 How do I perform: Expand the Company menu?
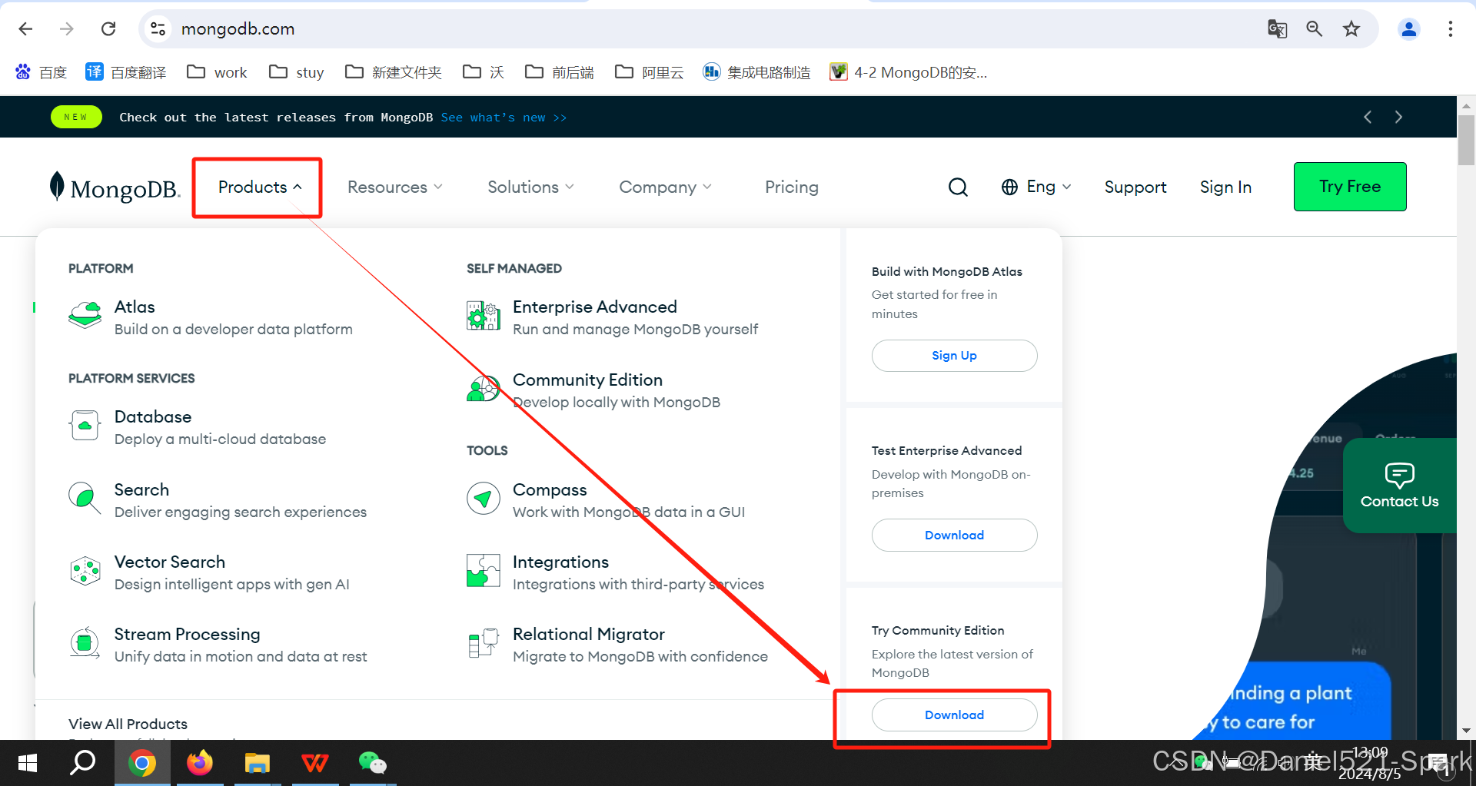pyautogui.click(x=666, y=187)
